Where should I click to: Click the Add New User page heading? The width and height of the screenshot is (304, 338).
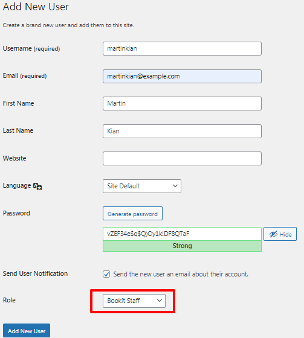(x=36, y=7)
